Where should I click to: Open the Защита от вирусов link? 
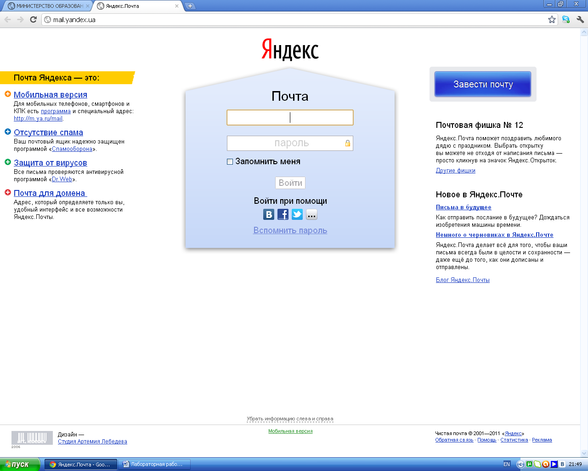pos(51,163)
